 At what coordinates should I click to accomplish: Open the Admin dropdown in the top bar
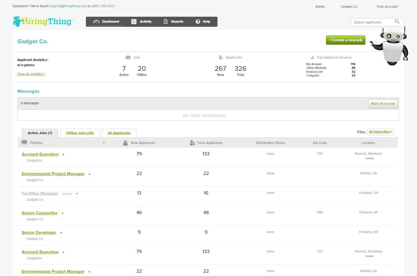click(x=321, y=7)
